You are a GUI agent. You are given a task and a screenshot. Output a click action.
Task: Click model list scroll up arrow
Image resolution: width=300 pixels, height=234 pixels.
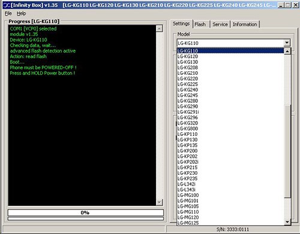click(287, 51)
